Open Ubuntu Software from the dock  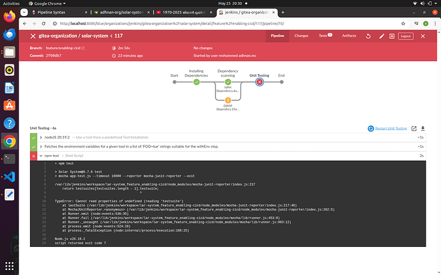coord(10,106)
